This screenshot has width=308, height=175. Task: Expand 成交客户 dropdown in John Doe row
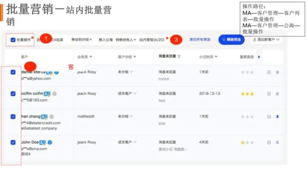(127, 142)
